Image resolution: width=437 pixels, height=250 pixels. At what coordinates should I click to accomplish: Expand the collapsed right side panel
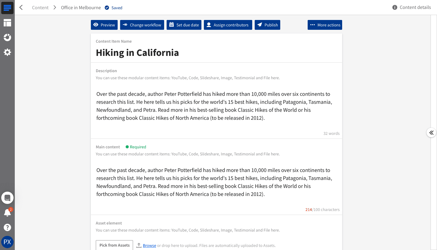pyautogui.click(x=431, y=133)
